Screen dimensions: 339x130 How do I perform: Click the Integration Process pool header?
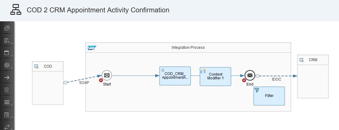(188, 48)
